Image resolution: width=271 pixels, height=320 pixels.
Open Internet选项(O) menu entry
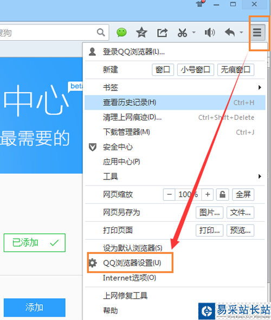tap(175, 278)
